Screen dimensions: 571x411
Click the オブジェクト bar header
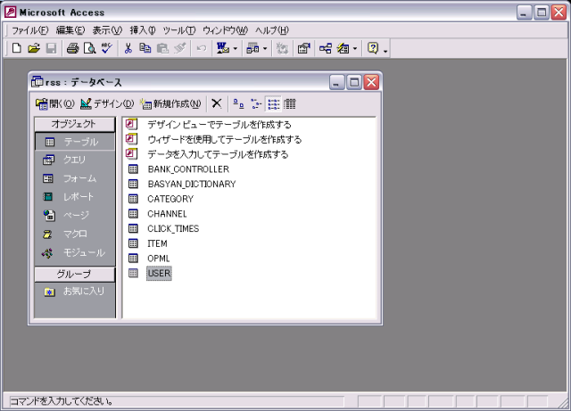74,124
